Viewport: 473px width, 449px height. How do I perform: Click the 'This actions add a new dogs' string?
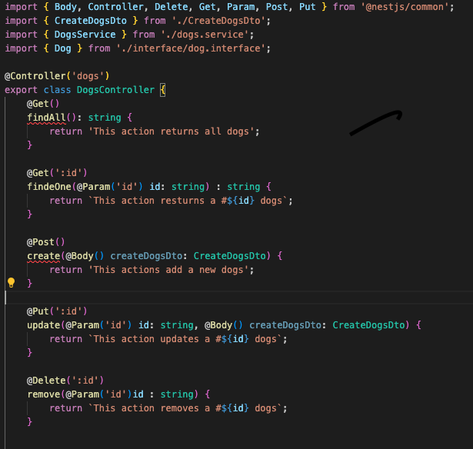coord(168,270)
